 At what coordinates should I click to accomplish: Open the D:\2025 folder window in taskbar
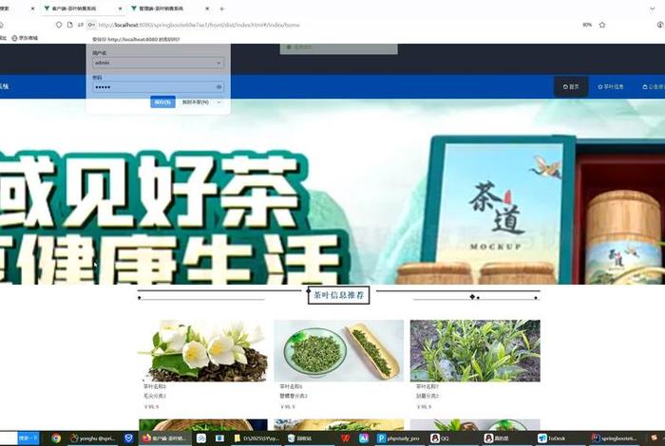pyautogui.click(x=256, y=438)
